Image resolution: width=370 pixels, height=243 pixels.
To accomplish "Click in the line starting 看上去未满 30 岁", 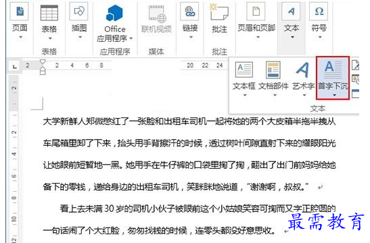I will (198, 209).
